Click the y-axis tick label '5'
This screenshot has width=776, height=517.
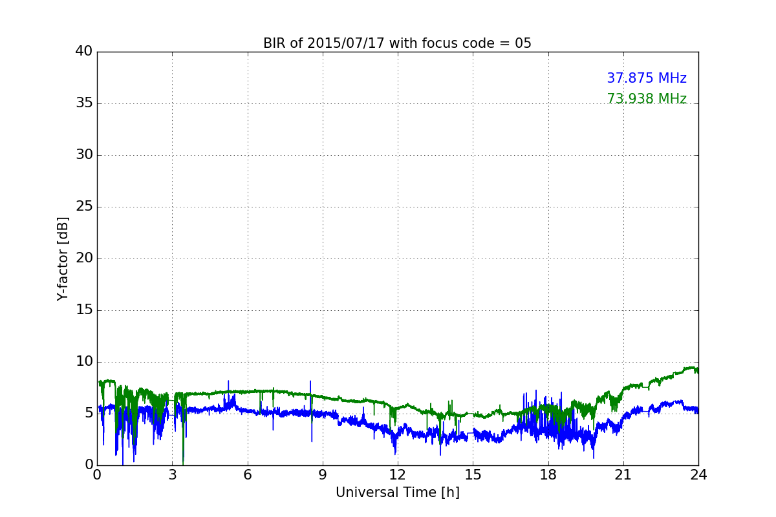click(x=89, y=413)
